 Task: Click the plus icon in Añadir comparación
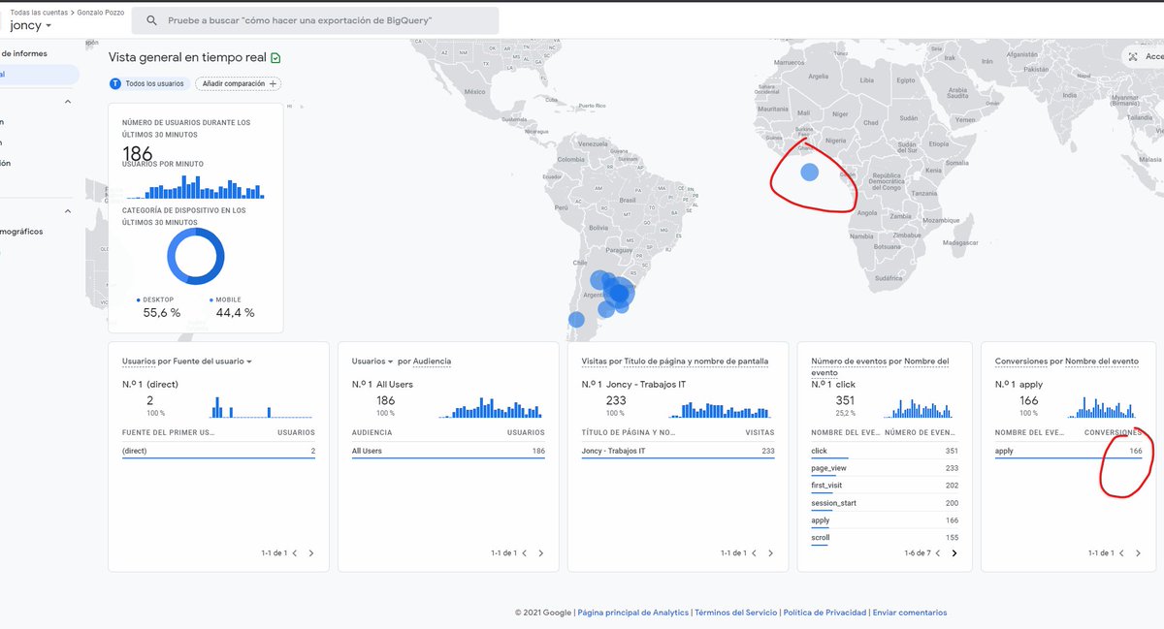[x=274, y=84]
